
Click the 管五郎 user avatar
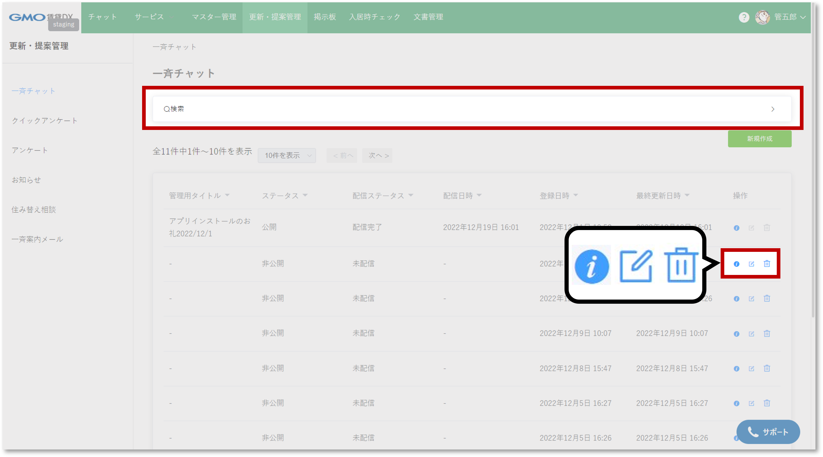click(762, 17)
